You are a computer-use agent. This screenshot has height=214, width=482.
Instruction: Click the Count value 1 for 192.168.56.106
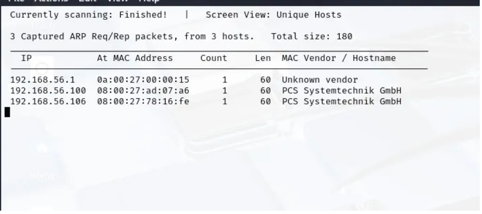(x=225, y=101)
